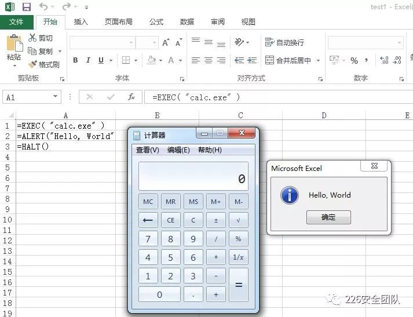Screen dimensions: 413x317
Task: Open the number format dropdown
Action: click(x=399, y=43)
